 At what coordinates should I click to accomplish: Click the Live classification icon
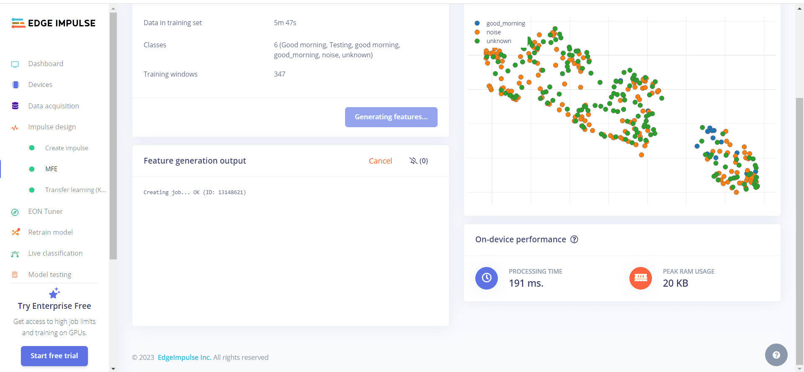[15, 254]
